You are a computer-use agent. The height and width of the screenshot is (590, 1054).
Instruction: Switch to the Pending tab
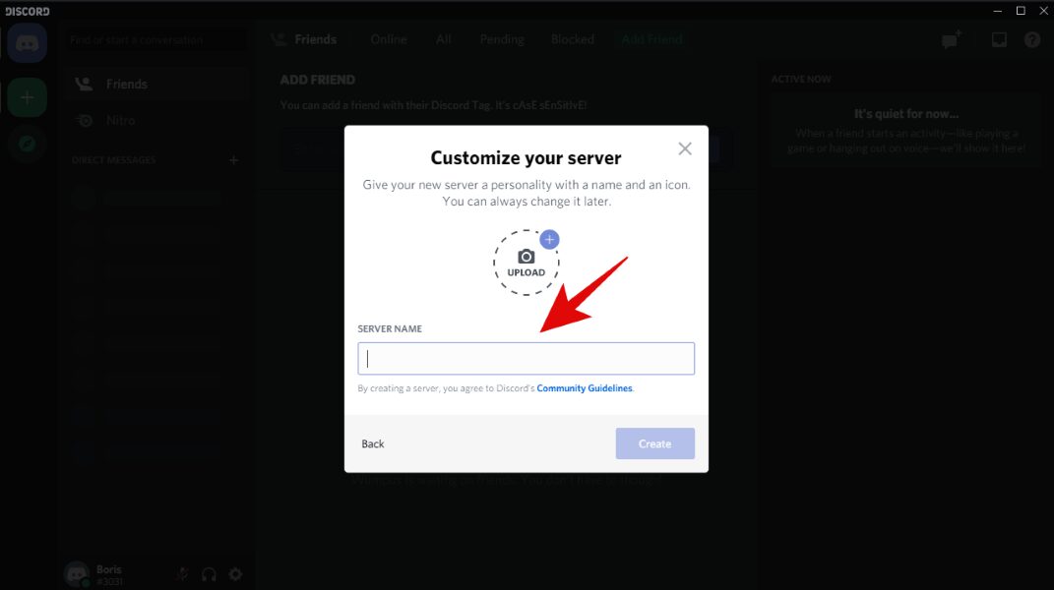pyautogui.click(x=502, y=39)
